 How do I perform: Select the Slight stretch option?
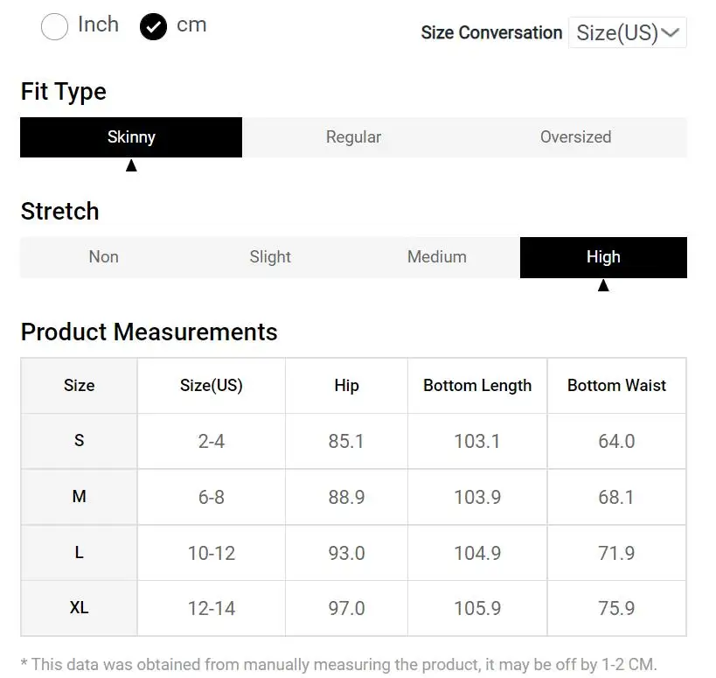point(270,257)
